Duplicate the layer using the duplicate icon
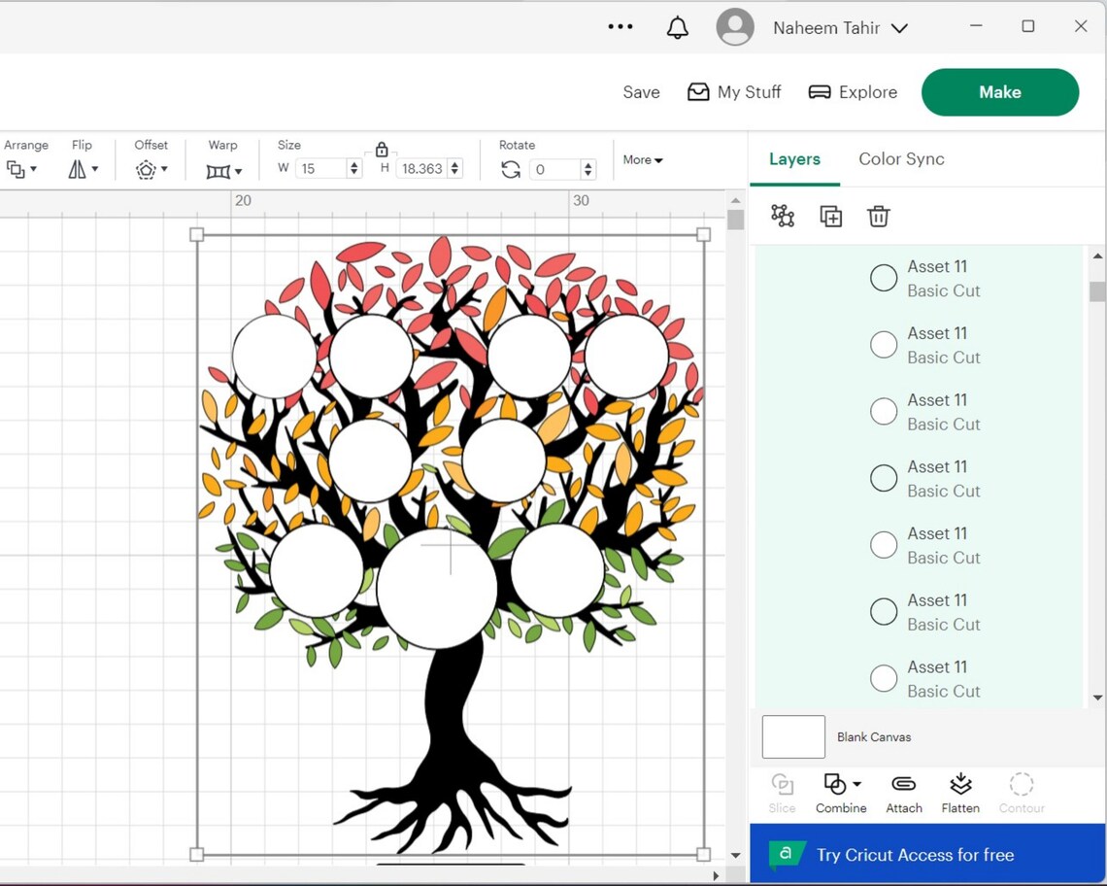This screenshot has height=886, width=1107. (831, 216)
